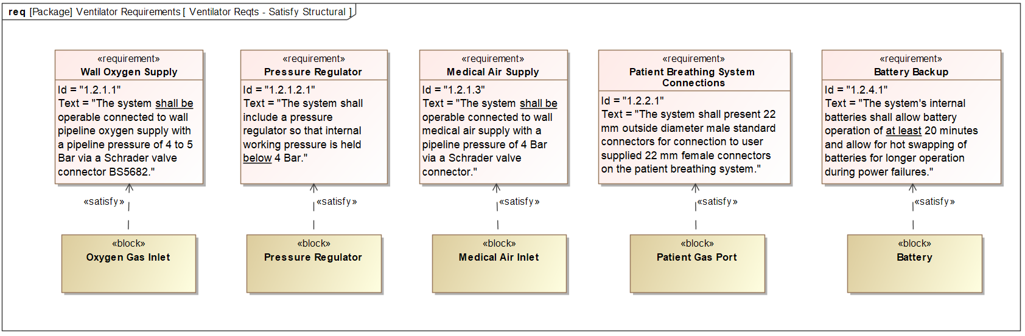1025x336 pixels.
Task: Click the diagram frame header Ventilator Requirements
Action: pyautogui.click(x=179, y=12)
